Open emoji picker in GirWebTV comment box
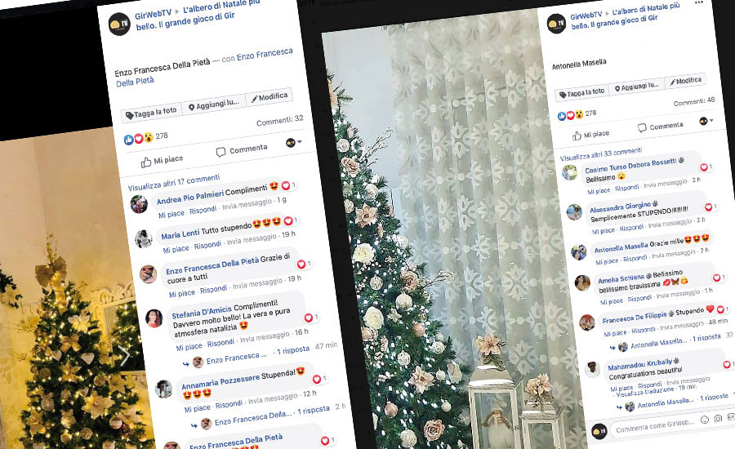The height and width of the screenshot is (449, 735). click(x=705, y=420)
